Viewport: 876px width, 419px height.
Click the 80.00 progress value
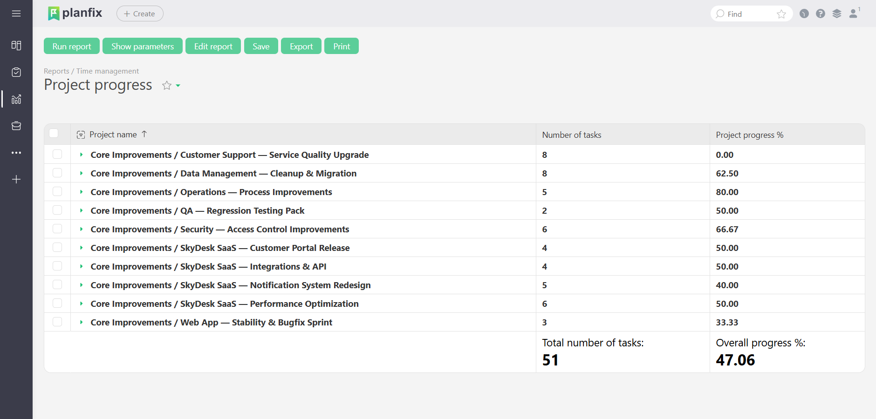click(727, 192)
